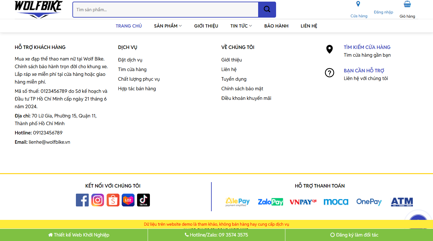433x241 pixels.
Task: Click the lienhe@wolfbike.vn email address
Action: pyautogui.click(x=49, y=142)
